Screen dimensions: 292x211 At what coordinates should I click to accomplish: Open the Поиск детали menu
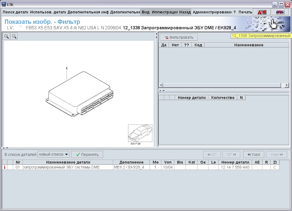(16, 12)
